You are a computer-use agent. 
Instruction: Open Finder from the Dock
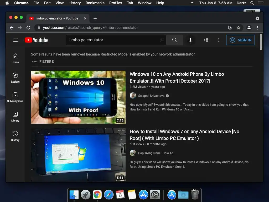pos(74,195)
